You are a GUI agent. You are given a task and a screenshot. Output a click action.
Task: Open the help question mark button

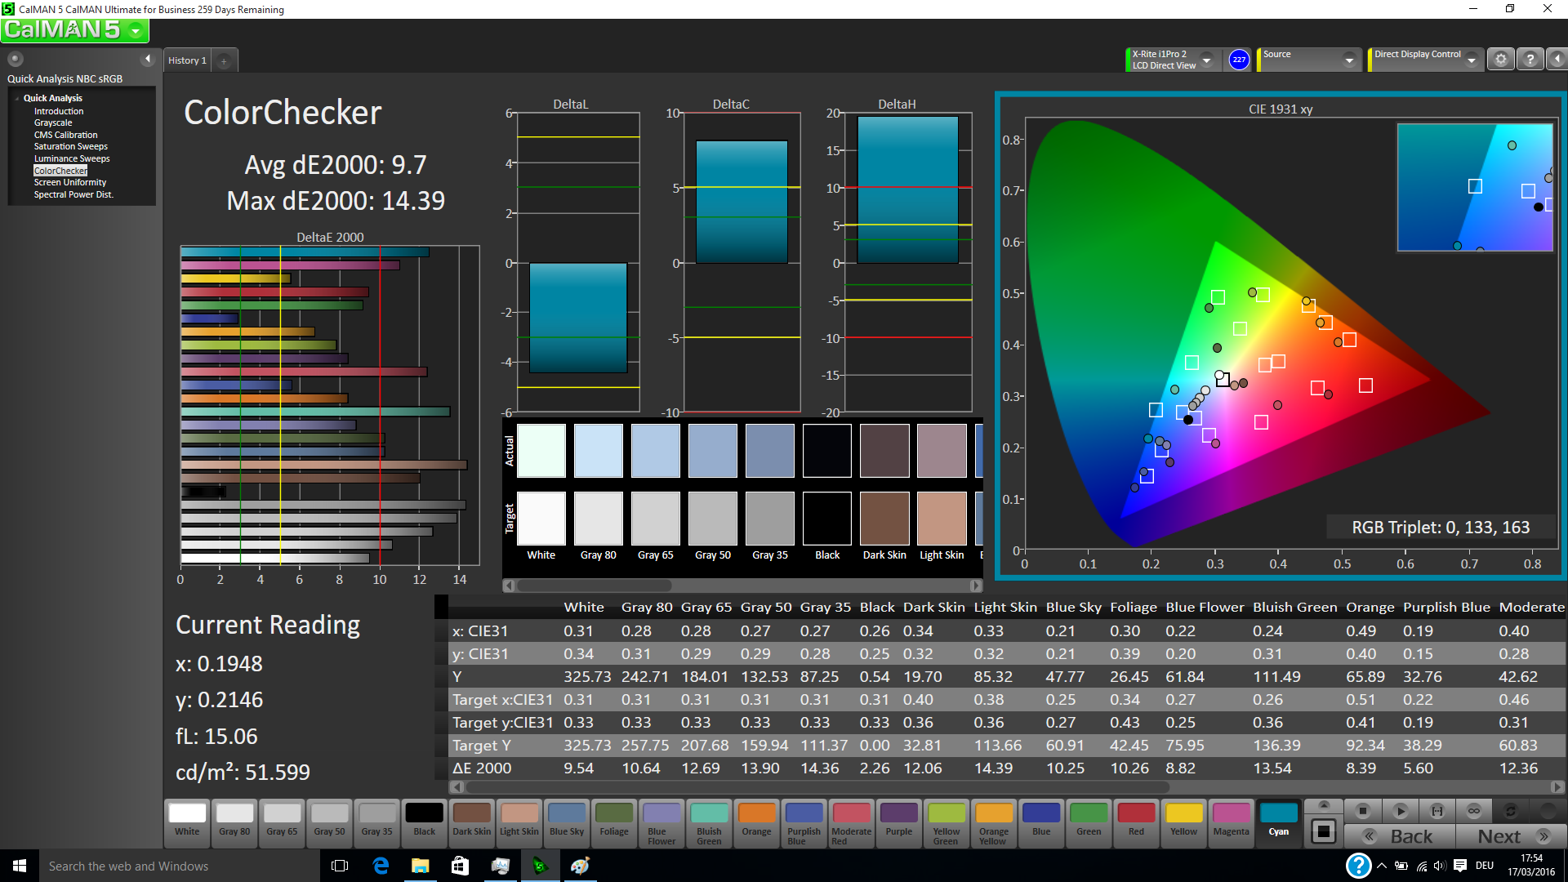tap(1530, 60)
